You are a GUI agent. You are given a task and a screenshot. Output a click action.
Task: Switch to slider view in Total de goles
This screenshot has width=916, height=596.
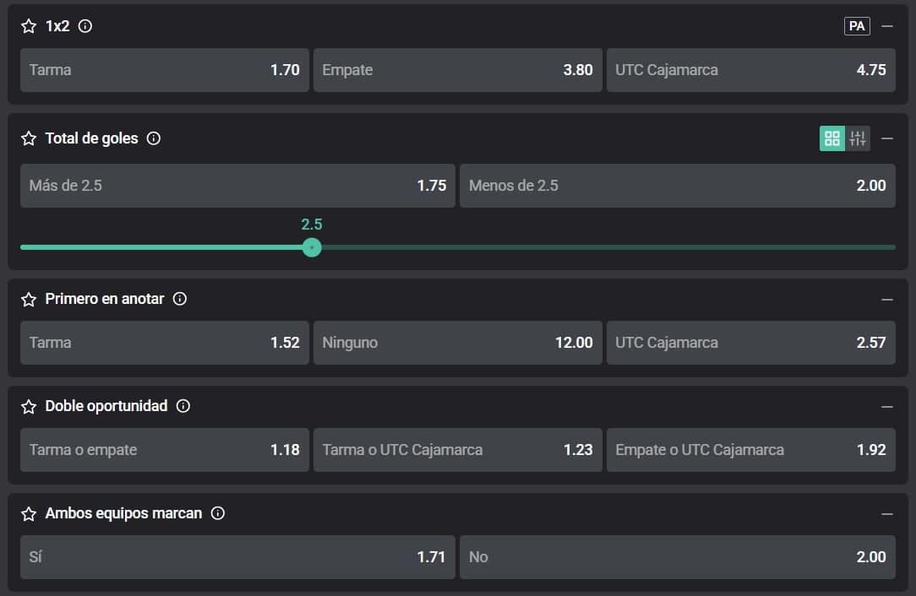tap(859, 138)
